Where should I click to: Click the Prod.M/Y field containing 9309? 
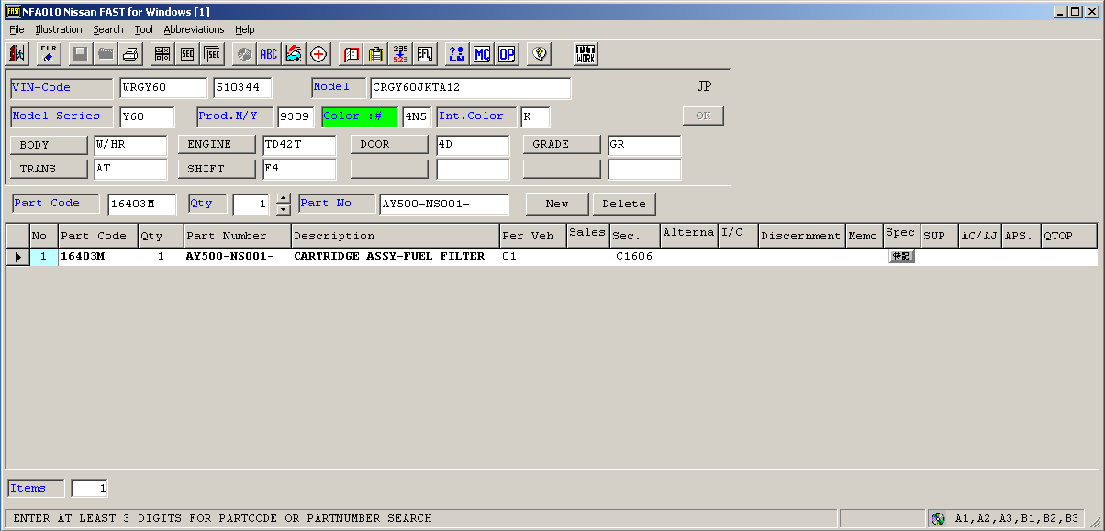tap(296, 117)
